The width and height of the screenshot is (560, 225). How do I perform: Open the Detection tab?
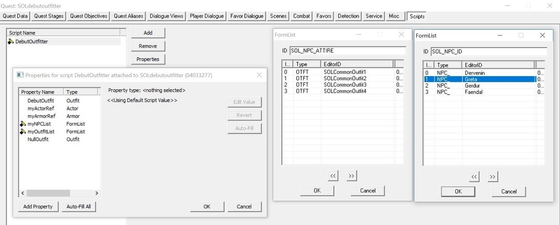click(x=349, y=16)
